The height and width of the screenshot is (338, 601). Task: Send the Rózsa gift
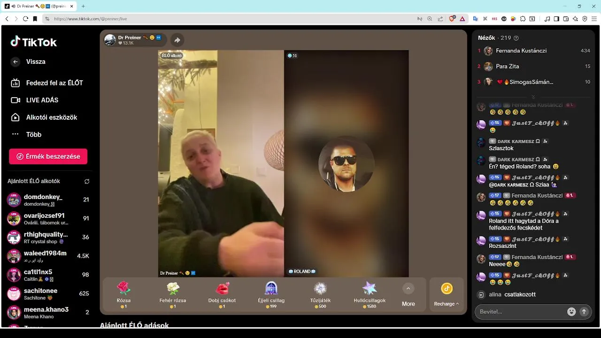(x=123, y=295)
